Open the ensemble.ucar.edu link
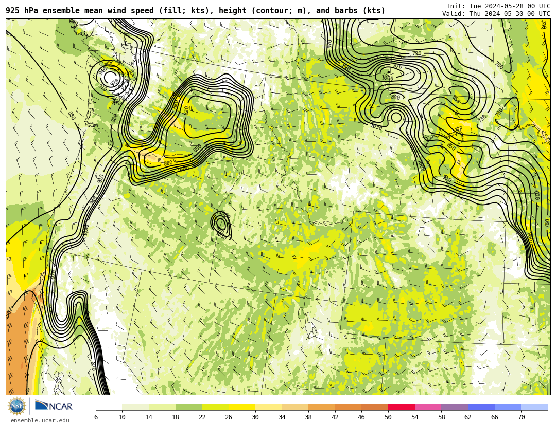Screen dimensions: 556x427 pos(40,421)
